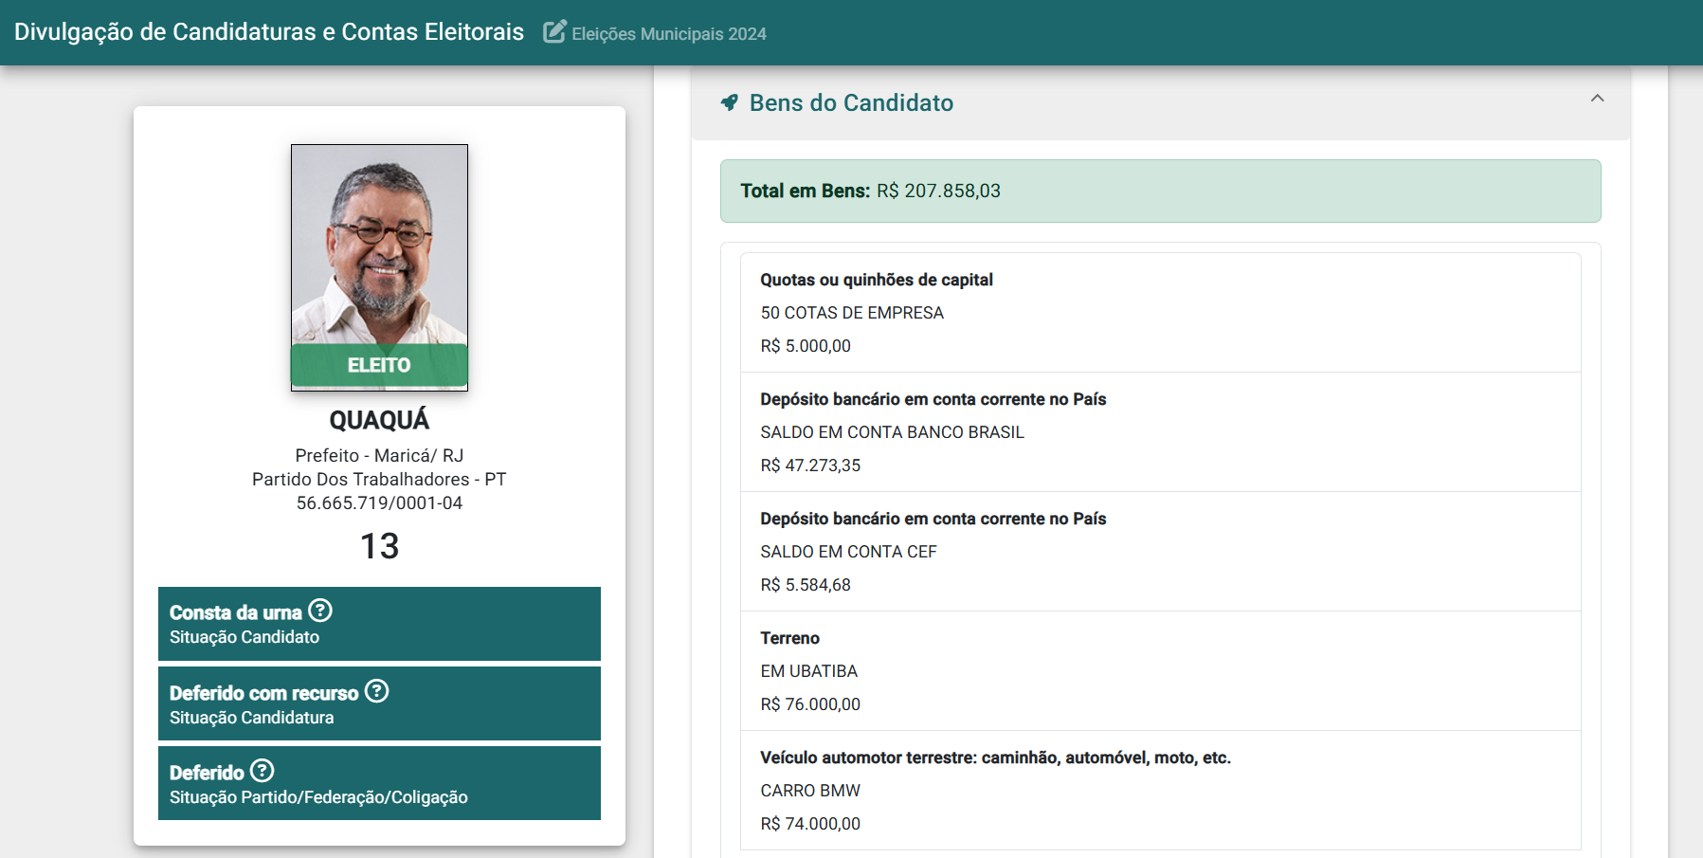Select the Consta da urna status box

(379, 624)
